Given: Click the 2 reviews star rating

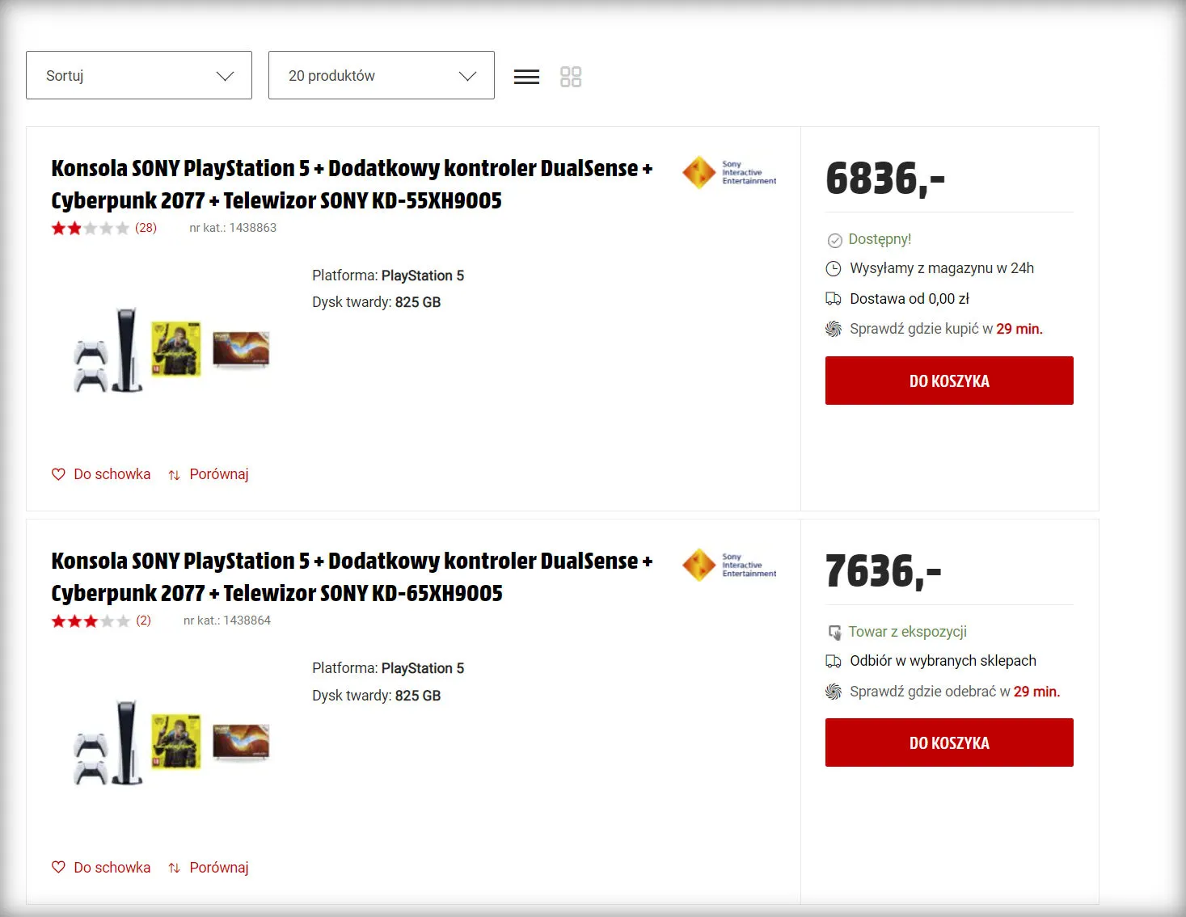Looking at the screenshot, I should click(100, 620).
